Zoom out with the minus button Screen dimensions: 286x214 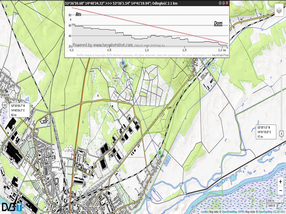280,190
